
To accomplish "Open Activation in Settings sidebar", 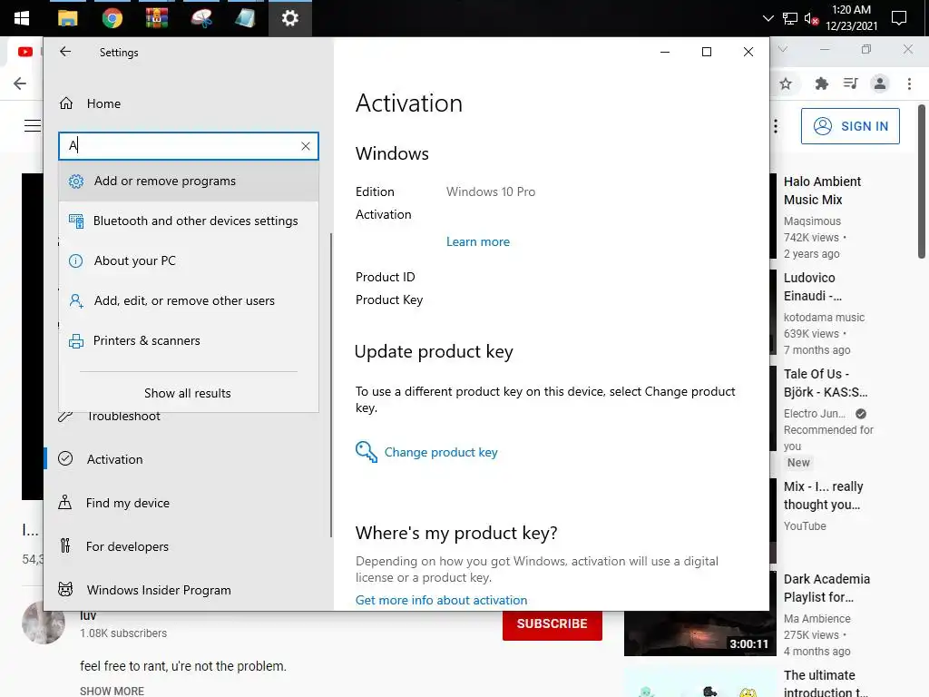I will 189,459.
